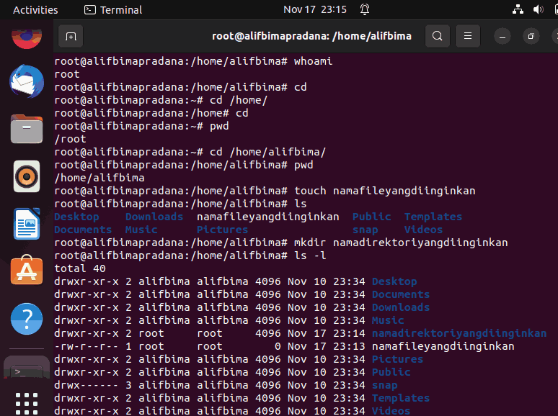Screen dimensions: 558x416
Task: Click the terminal search icon
Action: point(438,36)
